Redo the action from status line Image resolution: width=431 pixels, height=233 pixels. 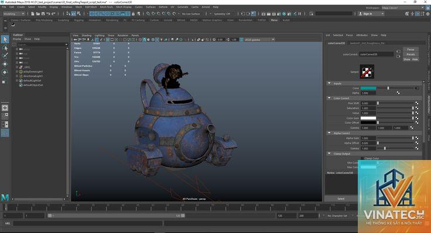pyautogui.click(x=54, y=13)
